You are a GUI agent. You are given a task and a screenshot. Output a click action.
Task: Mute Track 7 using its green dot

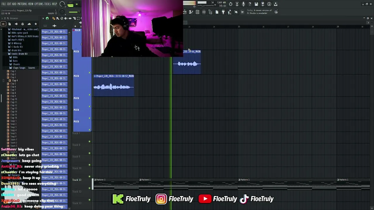coord(89,141)
